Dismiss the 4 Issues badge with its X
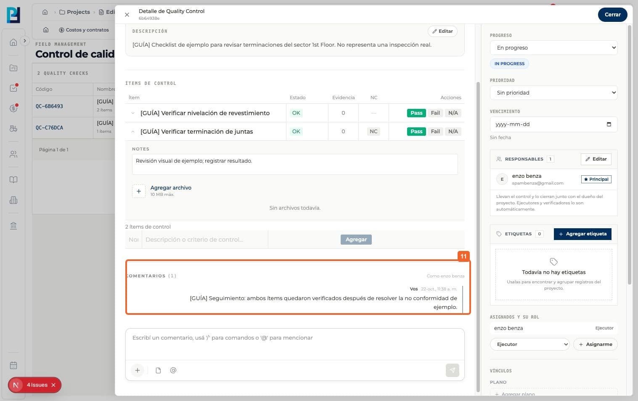Screen dimensions: 638x401 (x=53, y=385)
